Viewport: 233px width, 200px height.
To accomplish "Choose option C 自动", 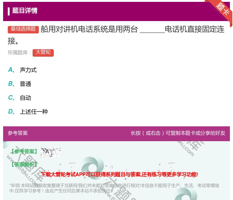I will click(x=25, y=98).
